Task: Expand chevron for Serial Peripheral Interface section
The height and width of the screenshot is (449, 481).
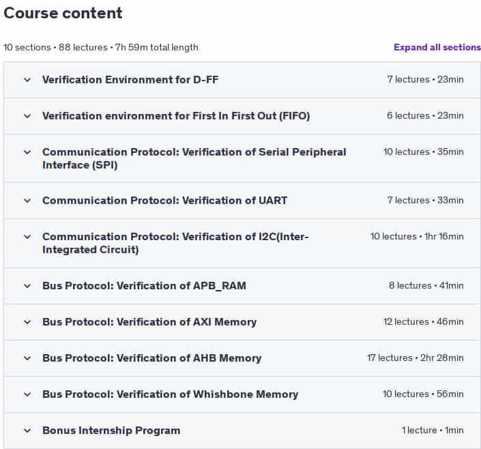Action: 27,152
